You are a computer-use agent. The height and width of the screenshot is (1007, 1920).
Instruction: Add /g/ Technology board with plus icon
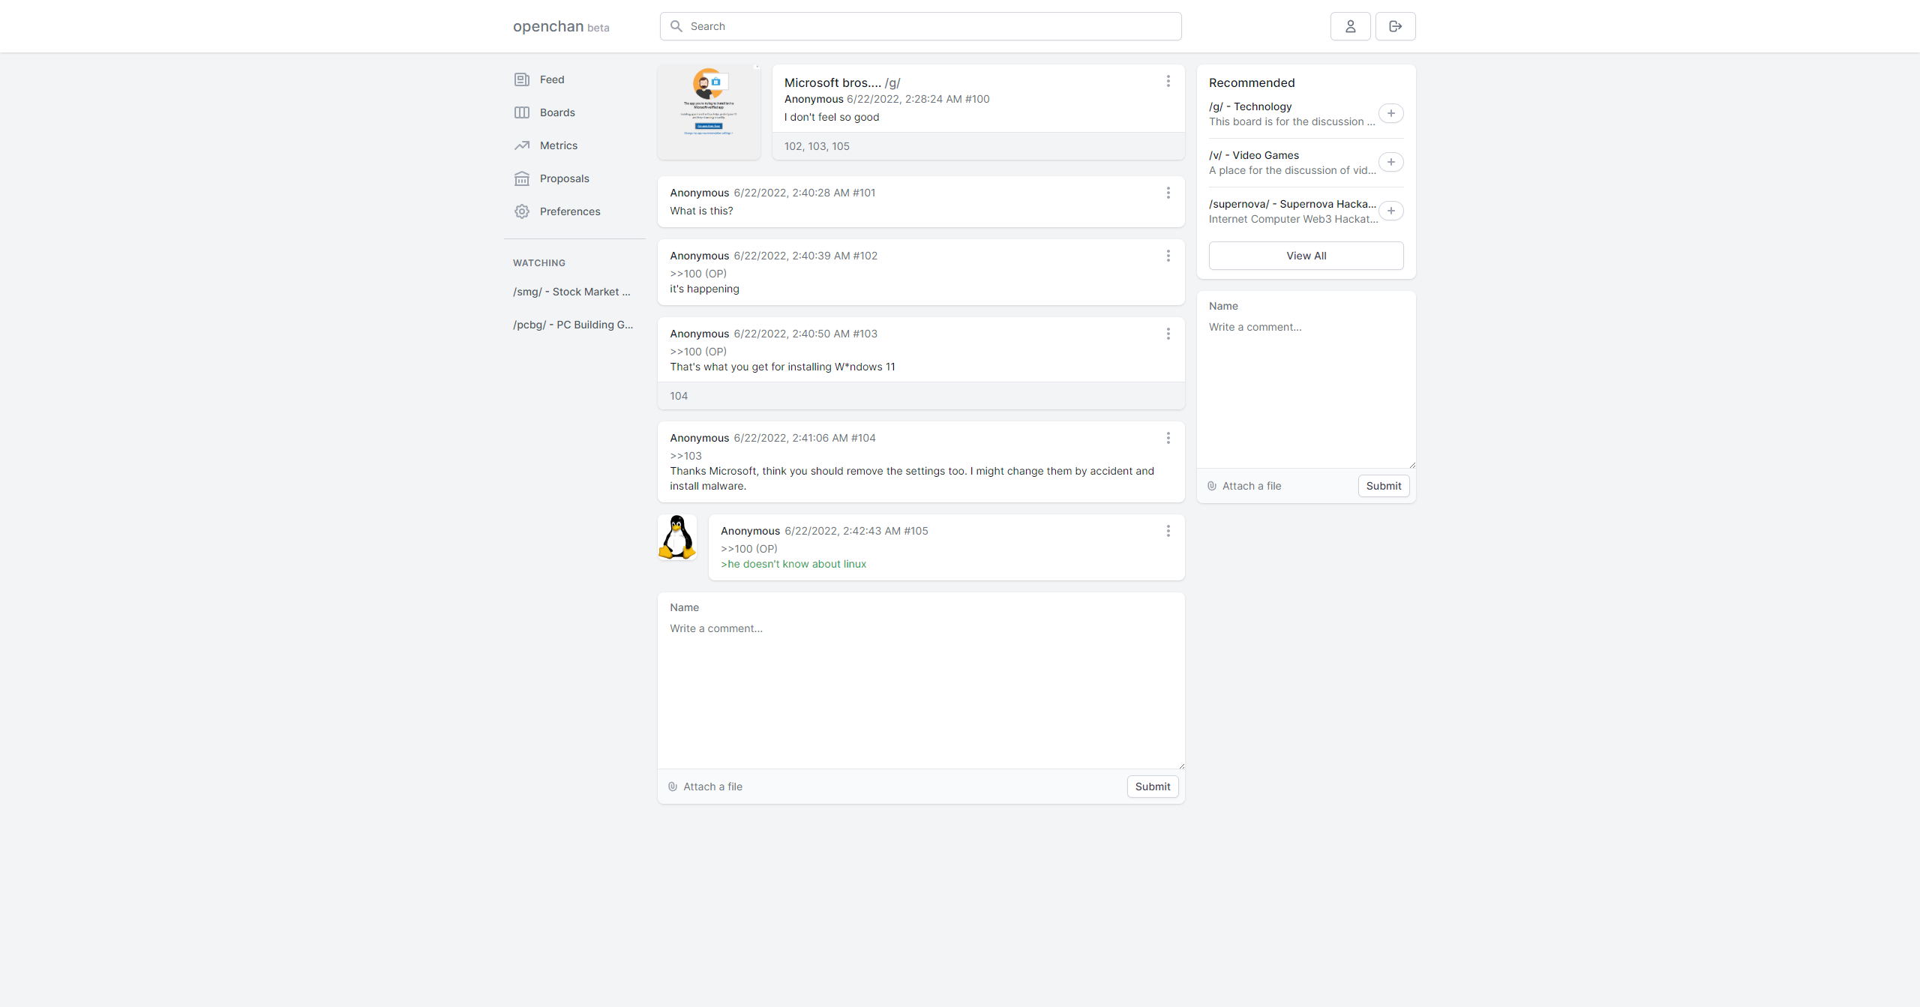[x=1390, y=113]
